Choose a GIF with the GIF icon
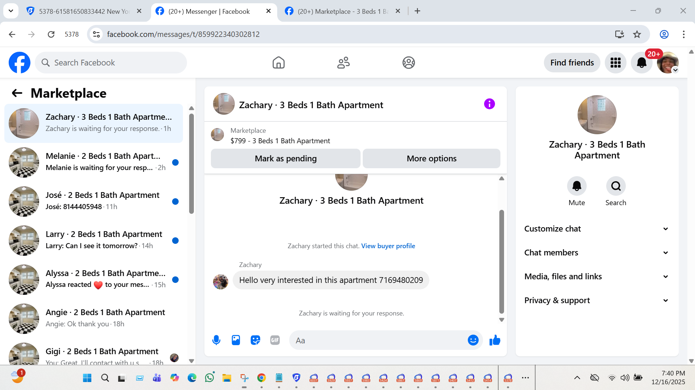This screenshot has height=390, width=695. (x=275, y=340)
